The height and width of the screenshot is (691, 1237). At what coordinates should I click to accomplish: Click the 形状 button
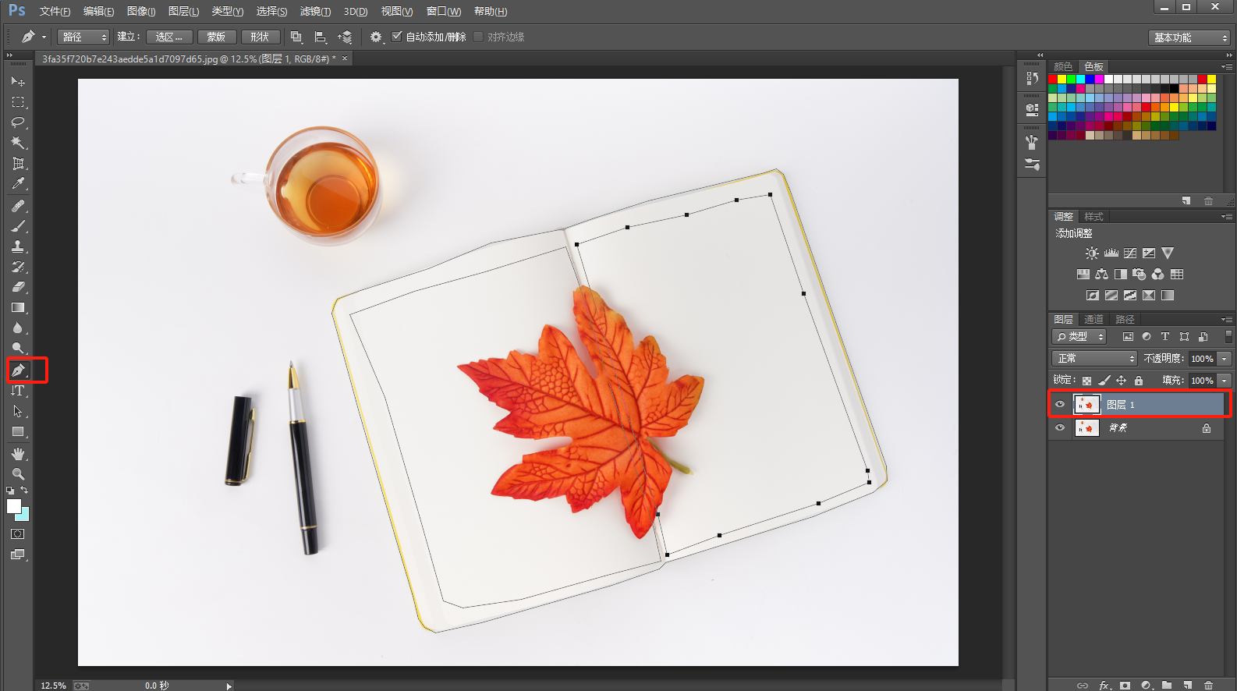coord(261,37)
